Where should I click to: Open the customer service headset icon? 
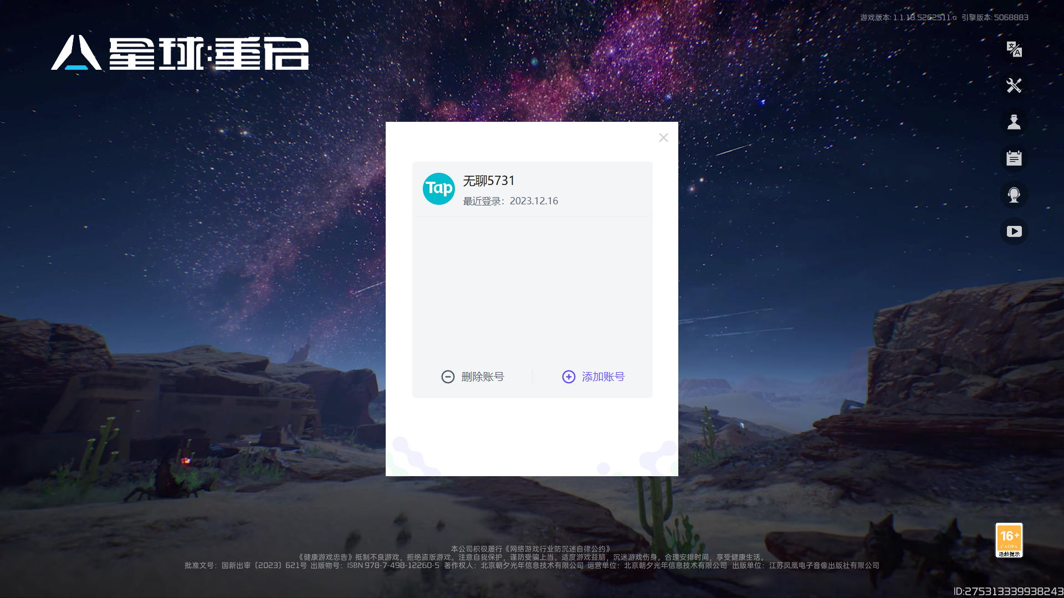1014,195
